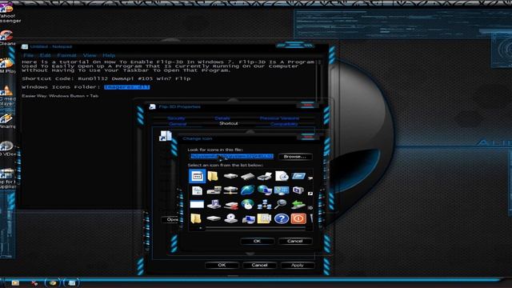The image size is (512, 288).
Task: Pick the control panel monitor icon in second row
Action: click(298, 190)
